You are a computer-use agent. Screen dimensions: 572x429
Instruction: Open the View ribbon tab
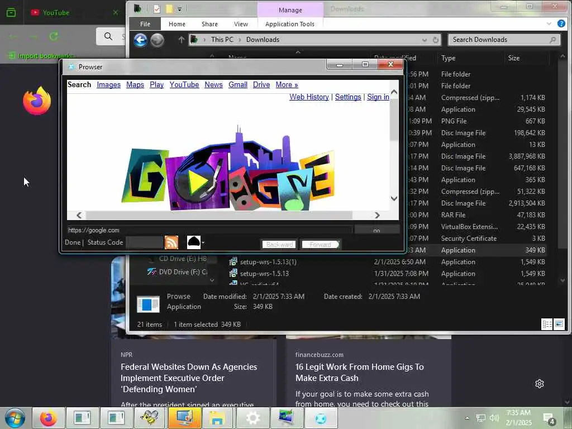click(x=241, y=24)
